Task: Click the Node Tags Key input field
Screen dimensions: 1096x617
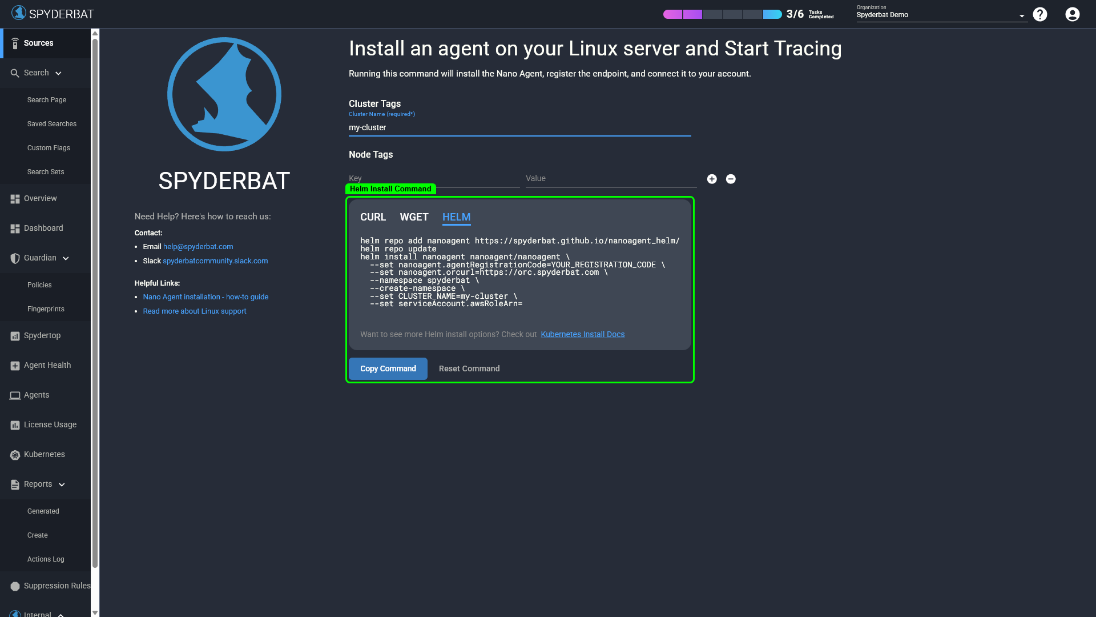Action: pos(434,178)
